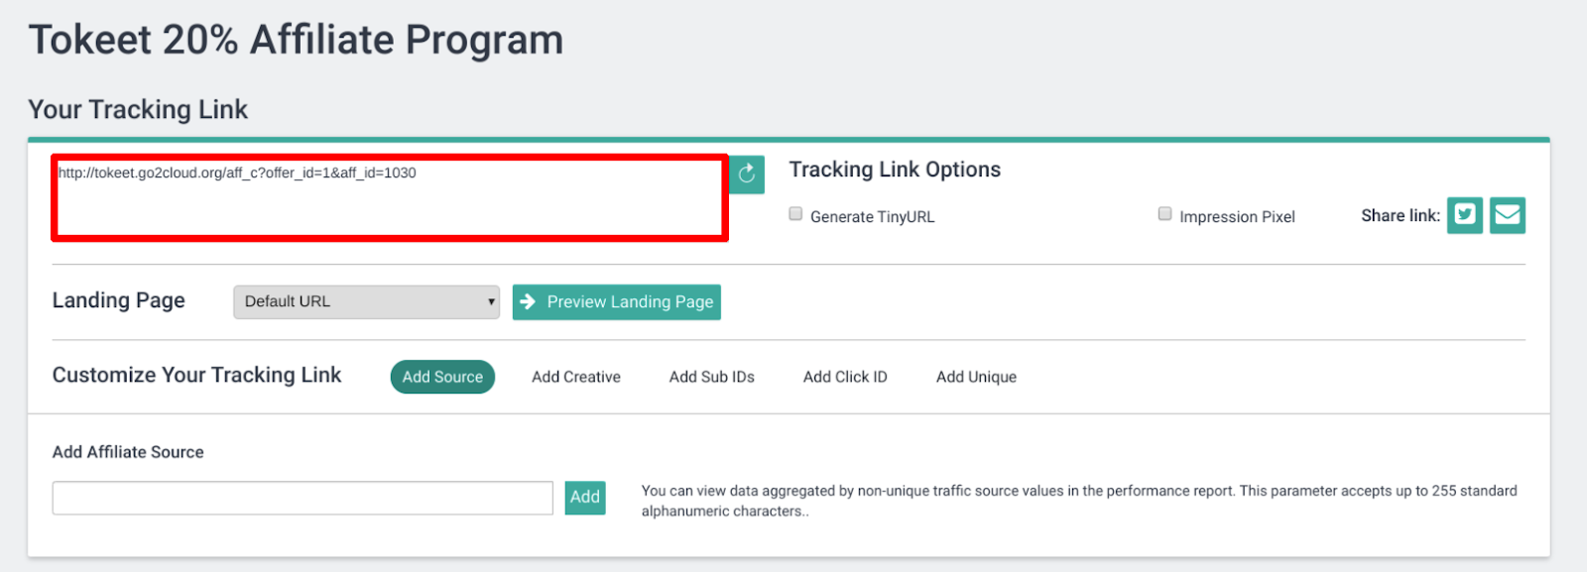Enable Generate TinyURL checkbox
This screenshot has height=572, width=1587.
(x=795, y=214)
